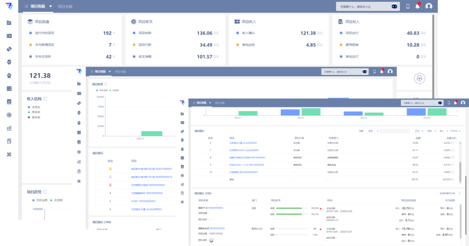469x246 pixels.
Task: Expand the 项目看板 dropdown in top header
Action: coord(51,6)
